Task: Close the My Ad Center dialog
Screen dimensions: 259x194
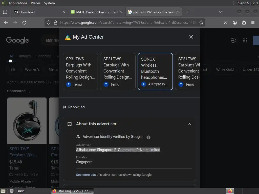Action: click(x=191, y=37)
